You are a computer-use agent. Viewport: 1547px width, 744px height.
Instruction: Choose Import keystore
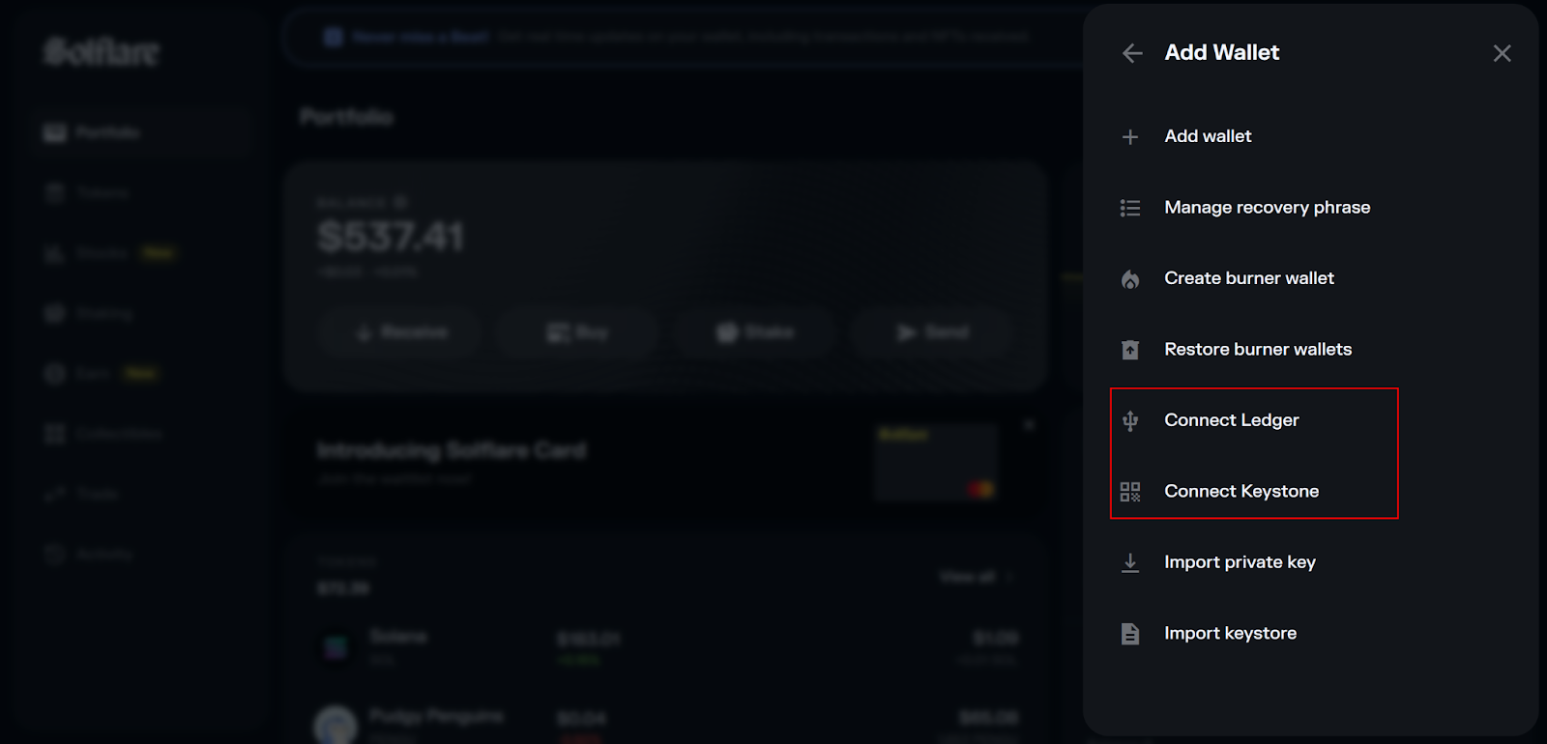point(1230,633)
